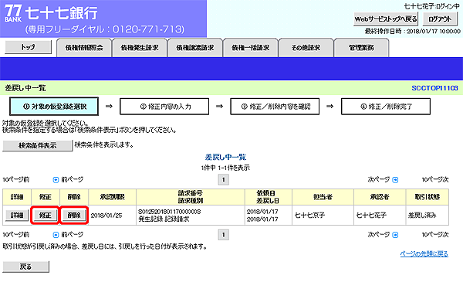Click the 検索条件を表示します。 description text
This screenshot has height=282, width=463.
pos(104,144)
